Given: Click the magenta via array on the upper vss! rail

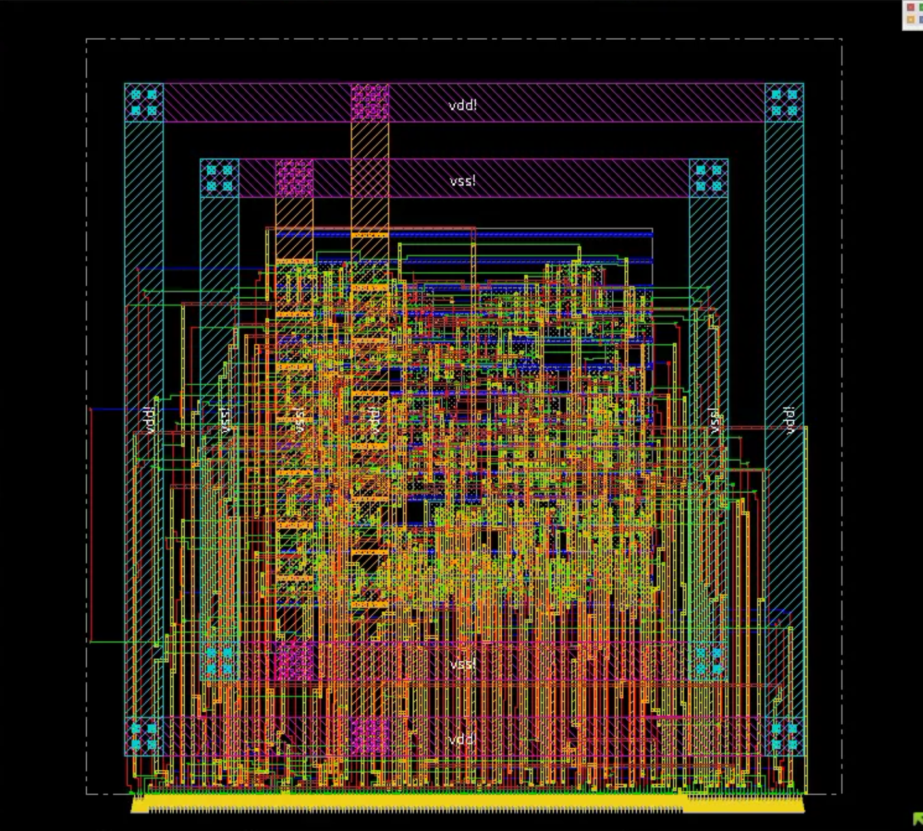Looking at the screenshot, I should coord(294,178).
